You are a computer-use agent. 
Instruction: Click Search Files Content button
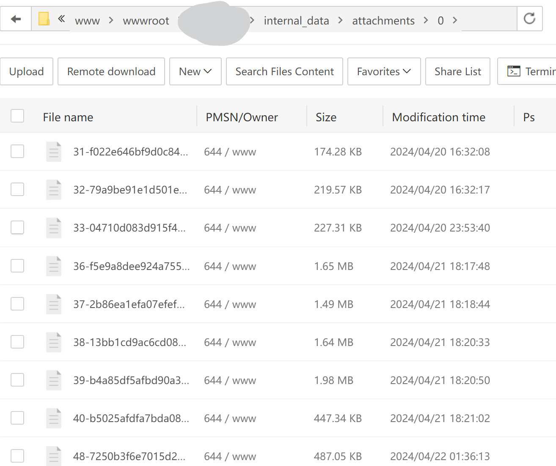click(x=284, y=71)
